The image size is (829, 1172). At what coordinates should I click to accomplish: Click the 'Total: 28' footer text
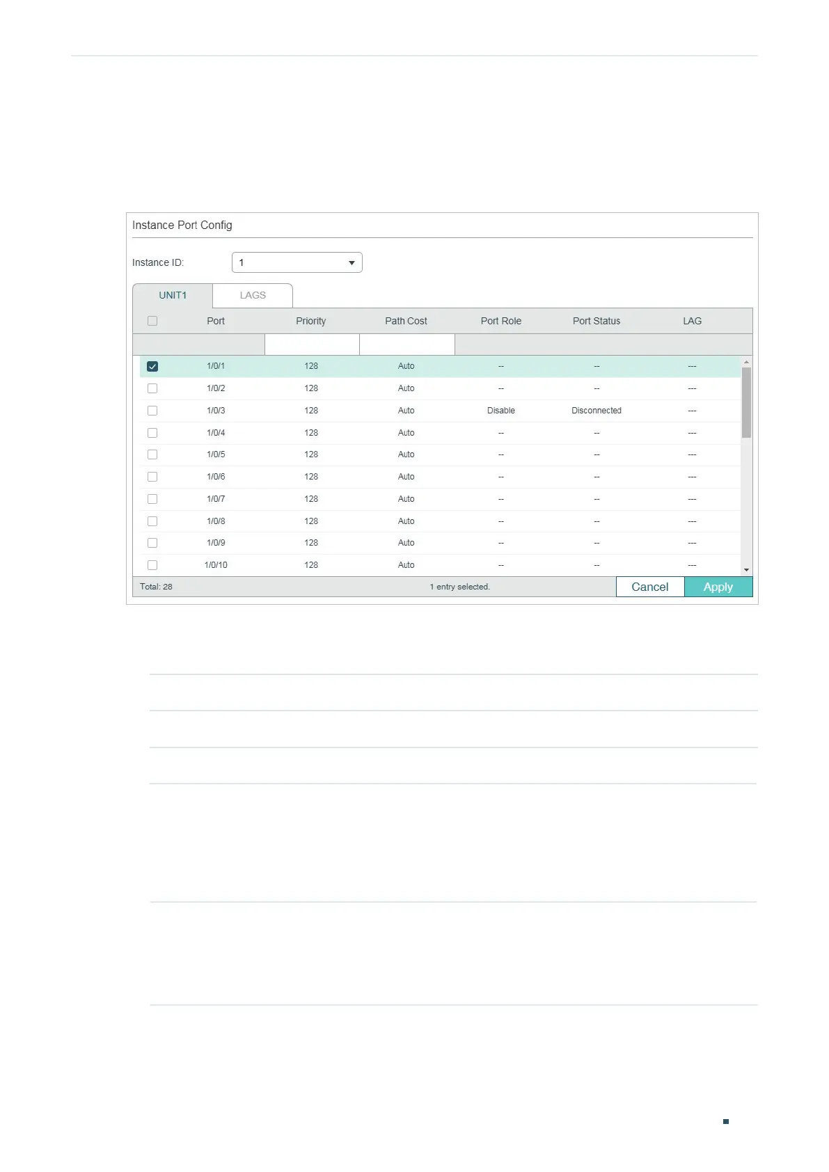pyautogui.click(x=156, y=587)
